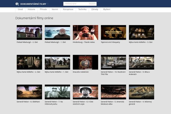Click Tajemná smrt Kleopatry title link
The width and height of the screenshot is (171, 114).
click(x=110, y=42)
